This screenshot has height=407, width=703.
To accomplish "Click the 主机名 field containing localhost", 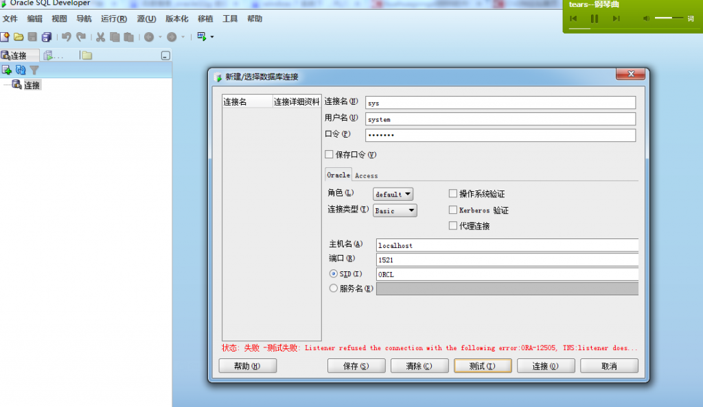I will (507, 245).
